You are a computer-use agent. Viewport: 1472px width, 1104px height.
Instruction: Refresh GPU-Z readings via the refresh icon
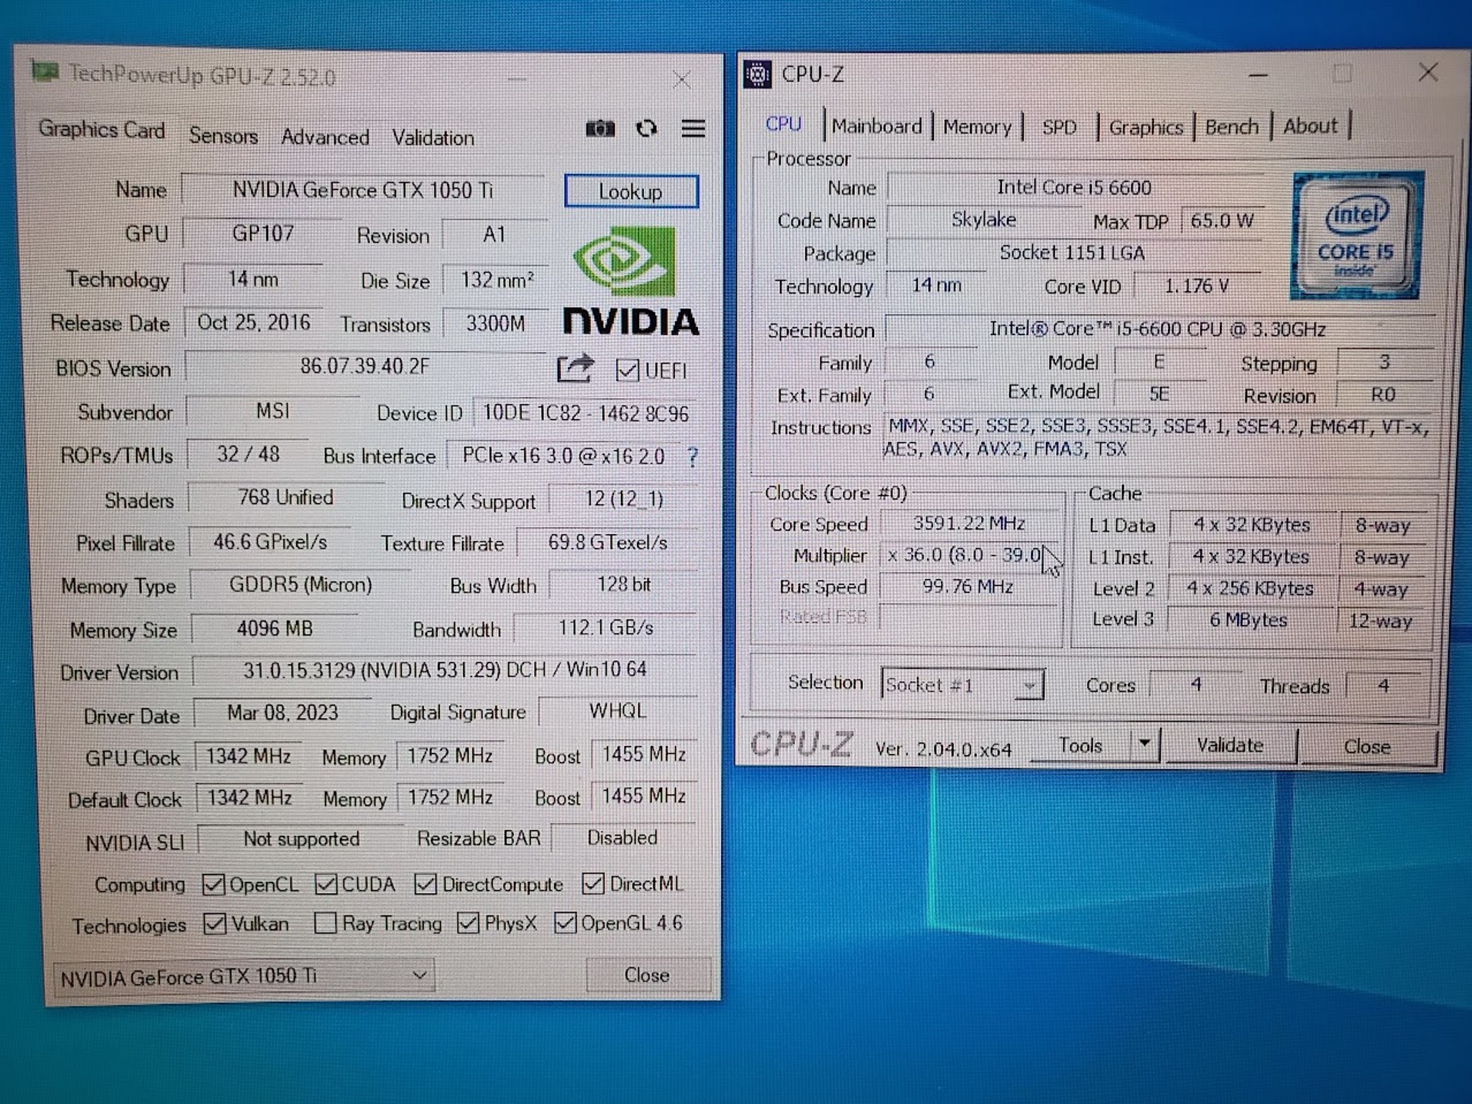pos(646,129)
